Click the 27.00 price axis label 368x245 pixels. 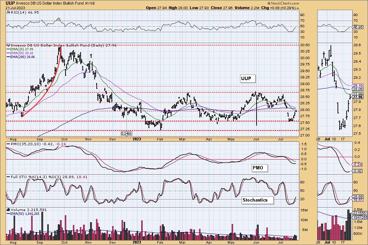tap(305, 135)
